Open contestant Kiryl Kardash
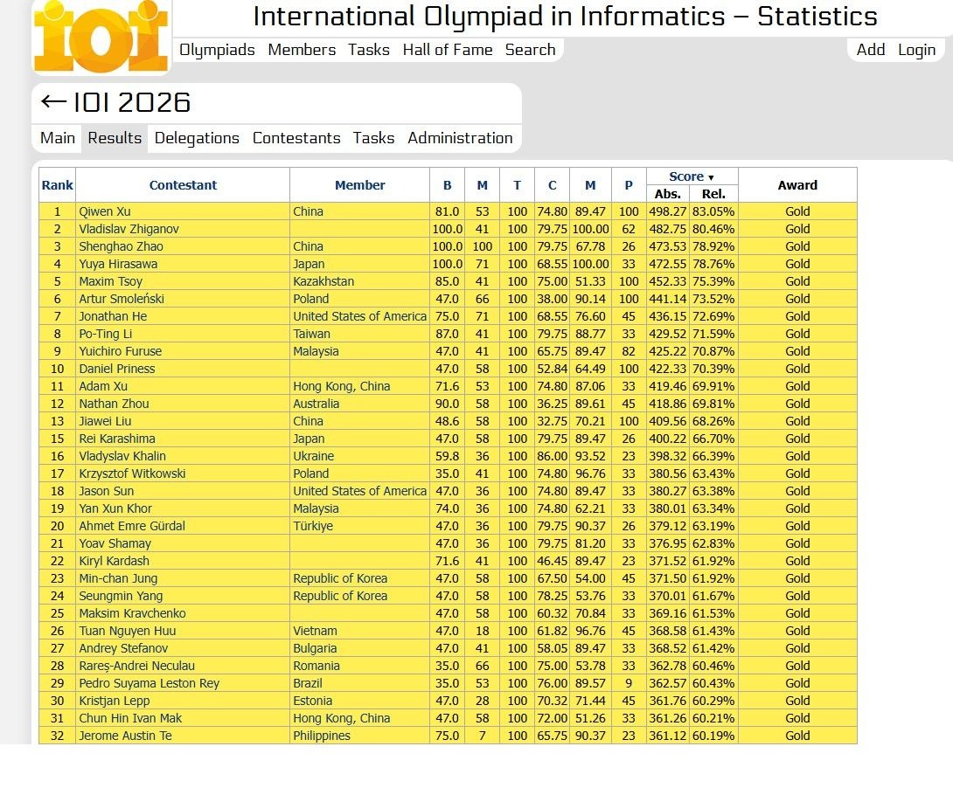The height and width of the screenshot is (788, 953). coord(114,561)
